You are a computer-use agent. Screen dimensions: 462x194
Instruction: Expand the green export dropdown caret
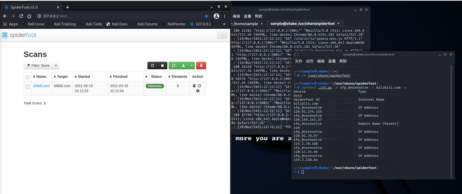click(192, 66)
